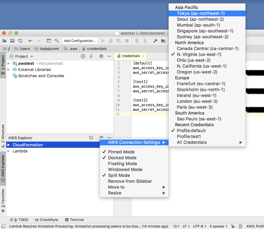
Task: Select Frankfurt (eu-central-1) region
Action: (207, 84)
